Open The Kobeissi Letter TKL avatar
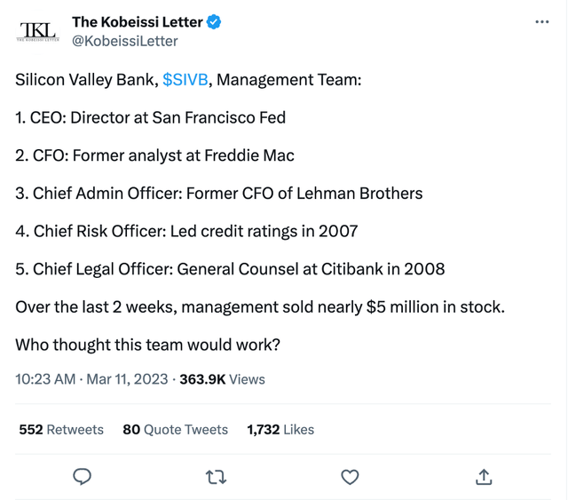Screen dimensions: 568x500 coord(37,32)
